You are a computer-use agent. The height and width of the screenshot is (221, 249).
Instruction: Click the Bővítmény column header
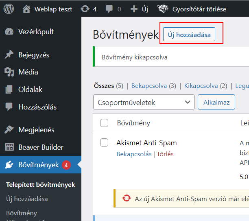pos(133,123)
